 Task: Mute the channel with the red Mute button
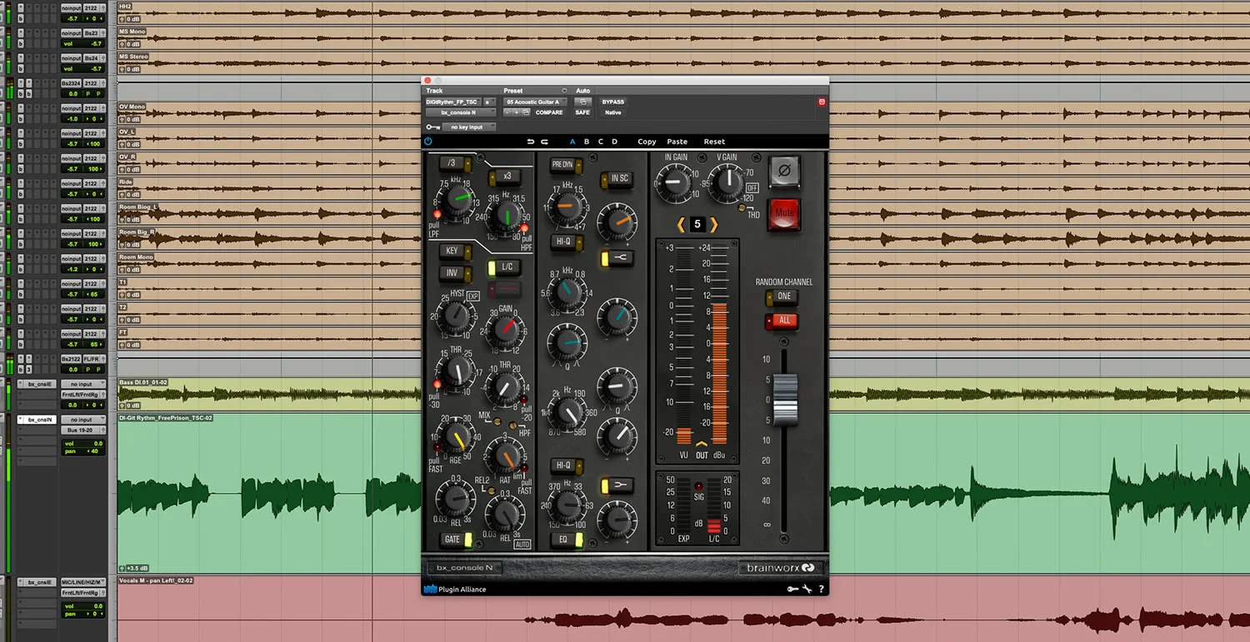point(785,213)
